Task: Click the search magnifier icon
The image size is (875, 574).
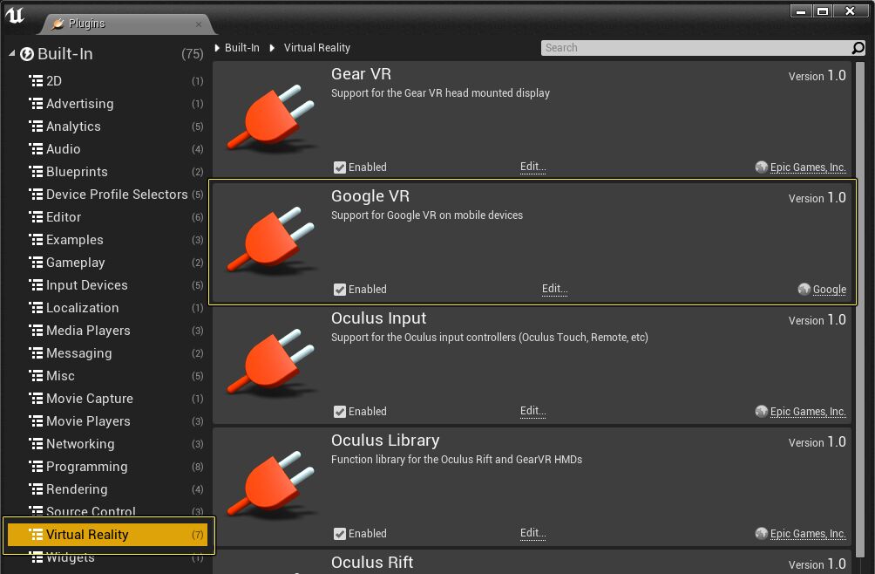Action: tap(858, 48)
